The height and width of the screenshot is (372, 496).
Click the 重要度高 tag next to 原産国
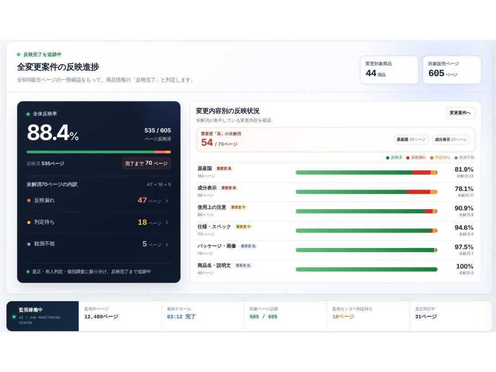coord(224,169)
